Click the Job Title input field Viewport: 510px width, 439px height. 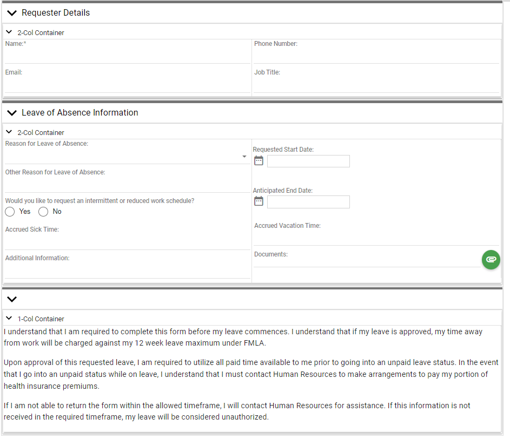pyautogui.click(x=376, y=85)
